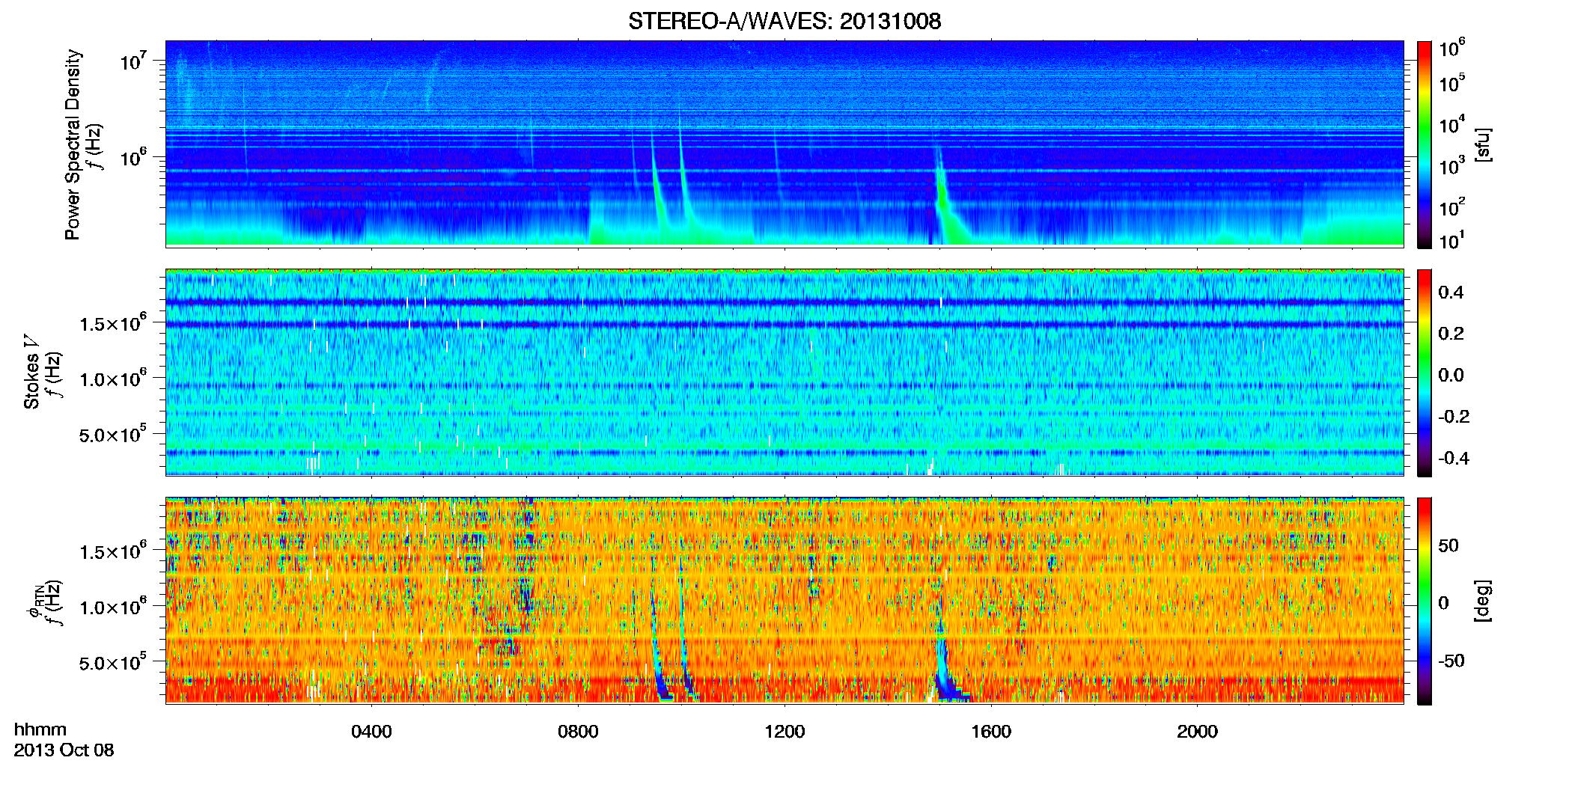Select the φRTN axis label of the bottom panel
1569x808 pixels.
tap(34, 602)
